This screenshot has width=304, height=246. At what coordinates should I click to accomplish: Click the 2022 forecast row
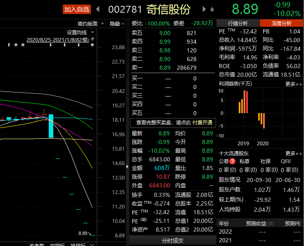pyautogui.click(x=260, y=232)
